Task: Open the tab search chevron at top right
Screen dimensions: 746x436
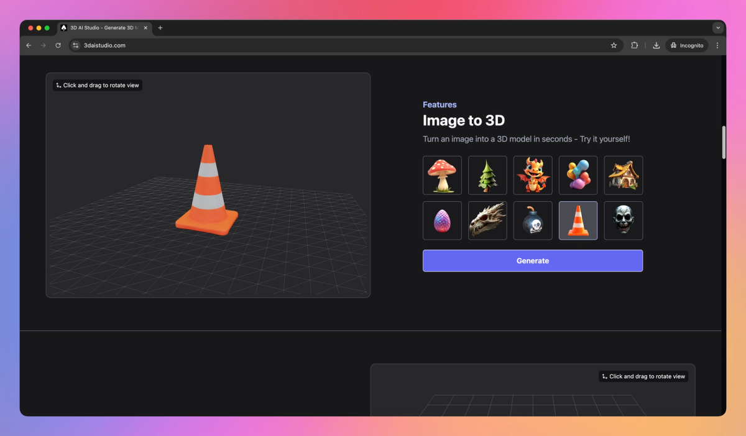Action: (717, 27)
